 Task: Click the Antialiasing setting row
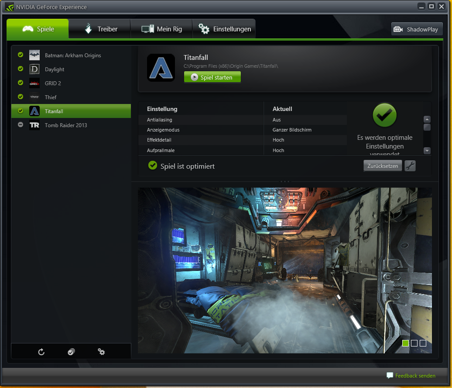(243, 120)
